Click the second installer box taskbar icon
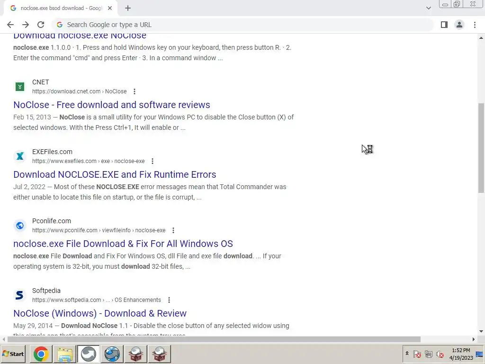485x364 pixels. pos(160,354)
